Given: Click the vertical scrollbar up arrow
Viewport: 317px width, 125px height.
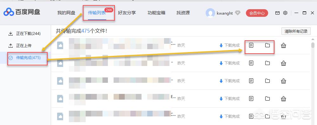Looking at the screenshot, I should click(313, 39).
